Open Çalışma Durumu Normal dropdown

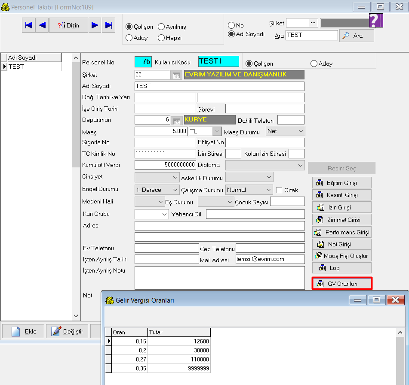249,190
